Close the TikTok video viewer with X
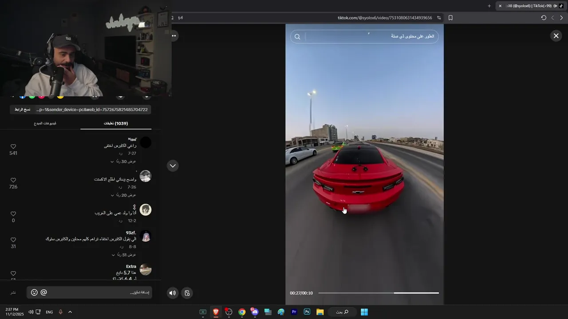Image resolution: width=568 pixels, height=319 pixels. point(556,36)
